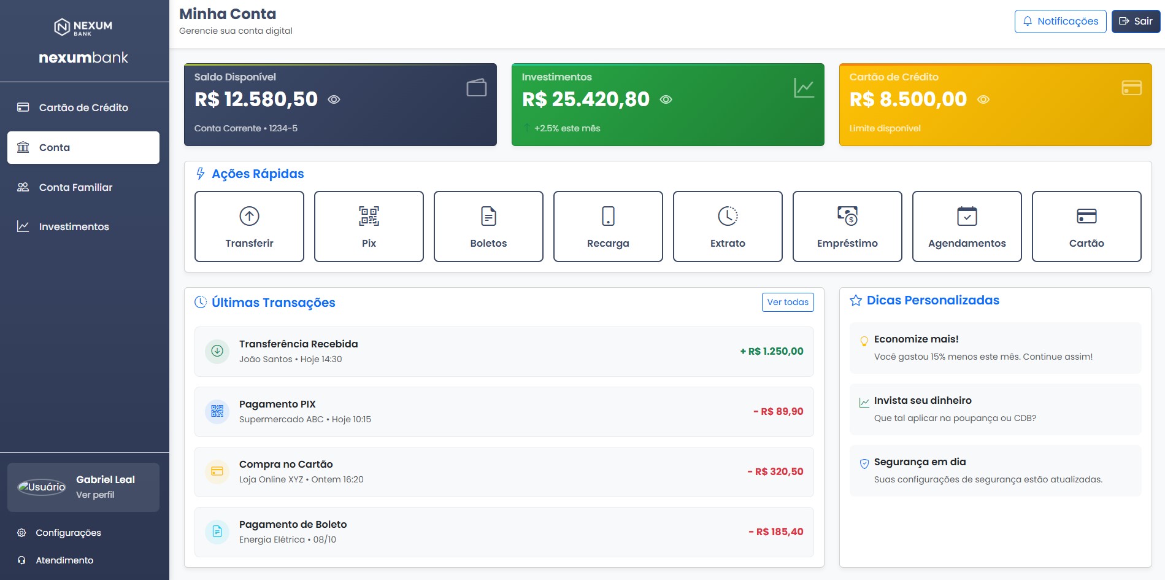
Task: Hide the Saldo Disponível balance value
Action: pyautogui.click(x=334, y=99)
